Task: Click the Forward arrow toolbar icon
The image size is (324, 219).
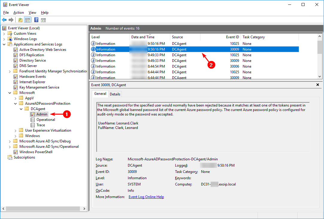Action: coord(11,20)
